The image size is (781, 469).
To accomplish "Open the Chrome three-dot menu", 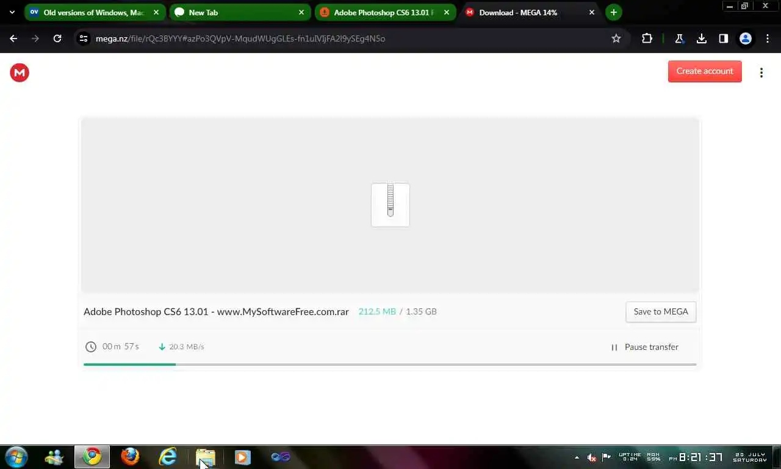I will coord(768,38).
